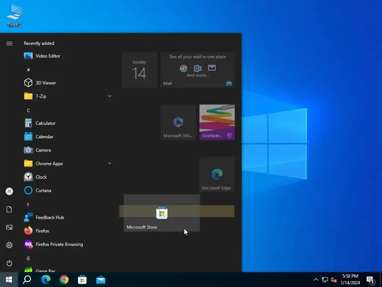Screen dimensions: 382x287
Task: Open Firefox Private Browsing
Action: [68, 244]
